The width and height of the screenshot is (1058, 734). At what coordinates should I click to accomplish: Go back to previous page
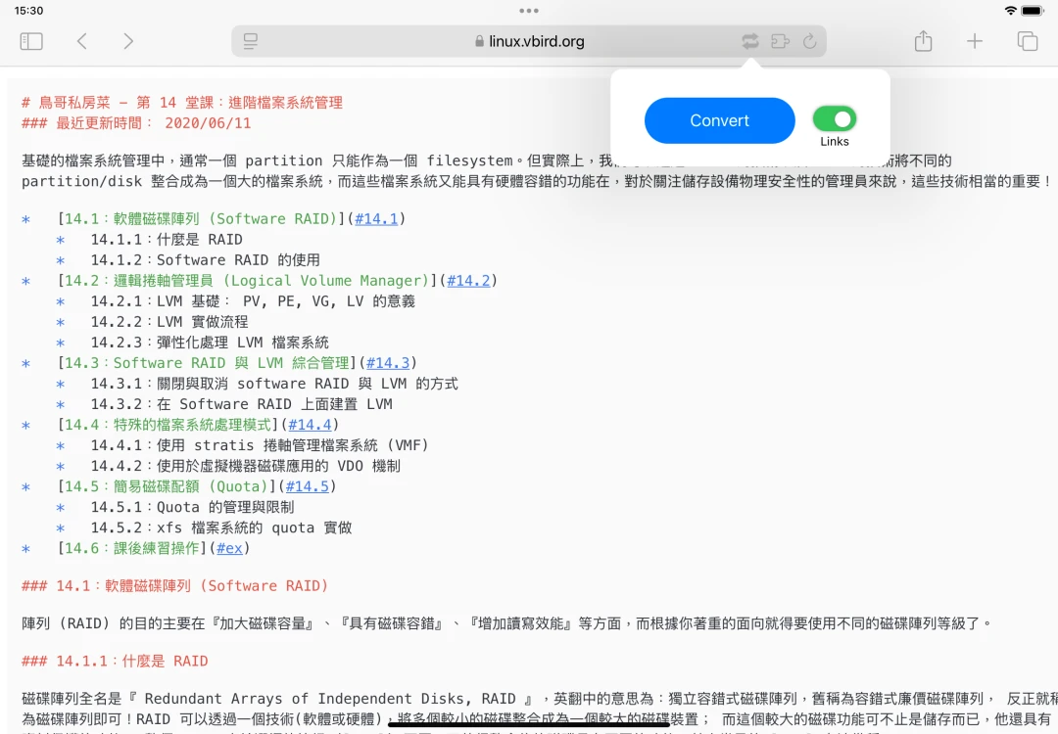click(x=82, y=41)
